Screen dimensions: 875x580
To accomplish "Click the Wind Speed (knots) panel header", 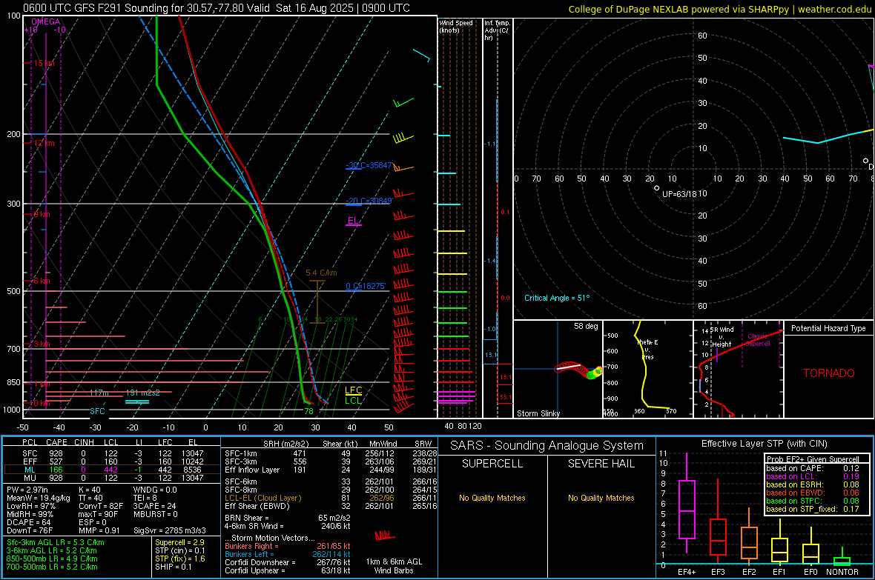I will [x=456, y=26].
